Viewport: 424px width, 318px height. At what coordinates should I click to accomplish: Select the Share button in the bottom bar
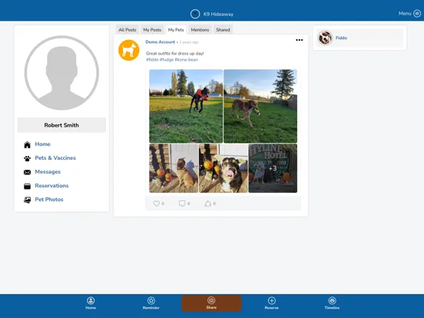211,303
